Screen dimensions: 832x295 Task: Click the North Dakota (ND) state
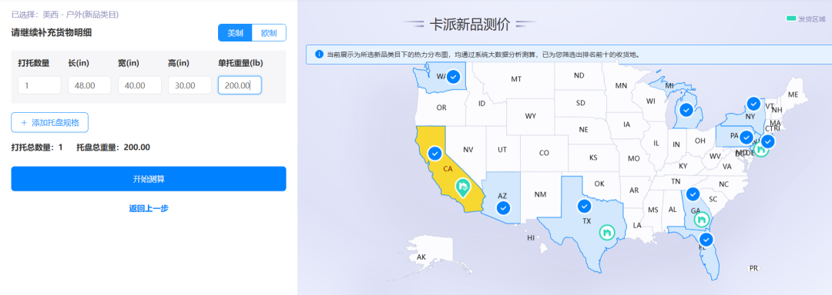coord(579,75)
